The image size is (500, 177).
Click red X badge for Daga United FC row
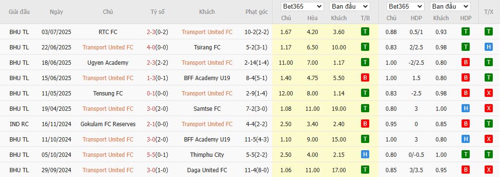pyautogui.click(x=488, y=170)
